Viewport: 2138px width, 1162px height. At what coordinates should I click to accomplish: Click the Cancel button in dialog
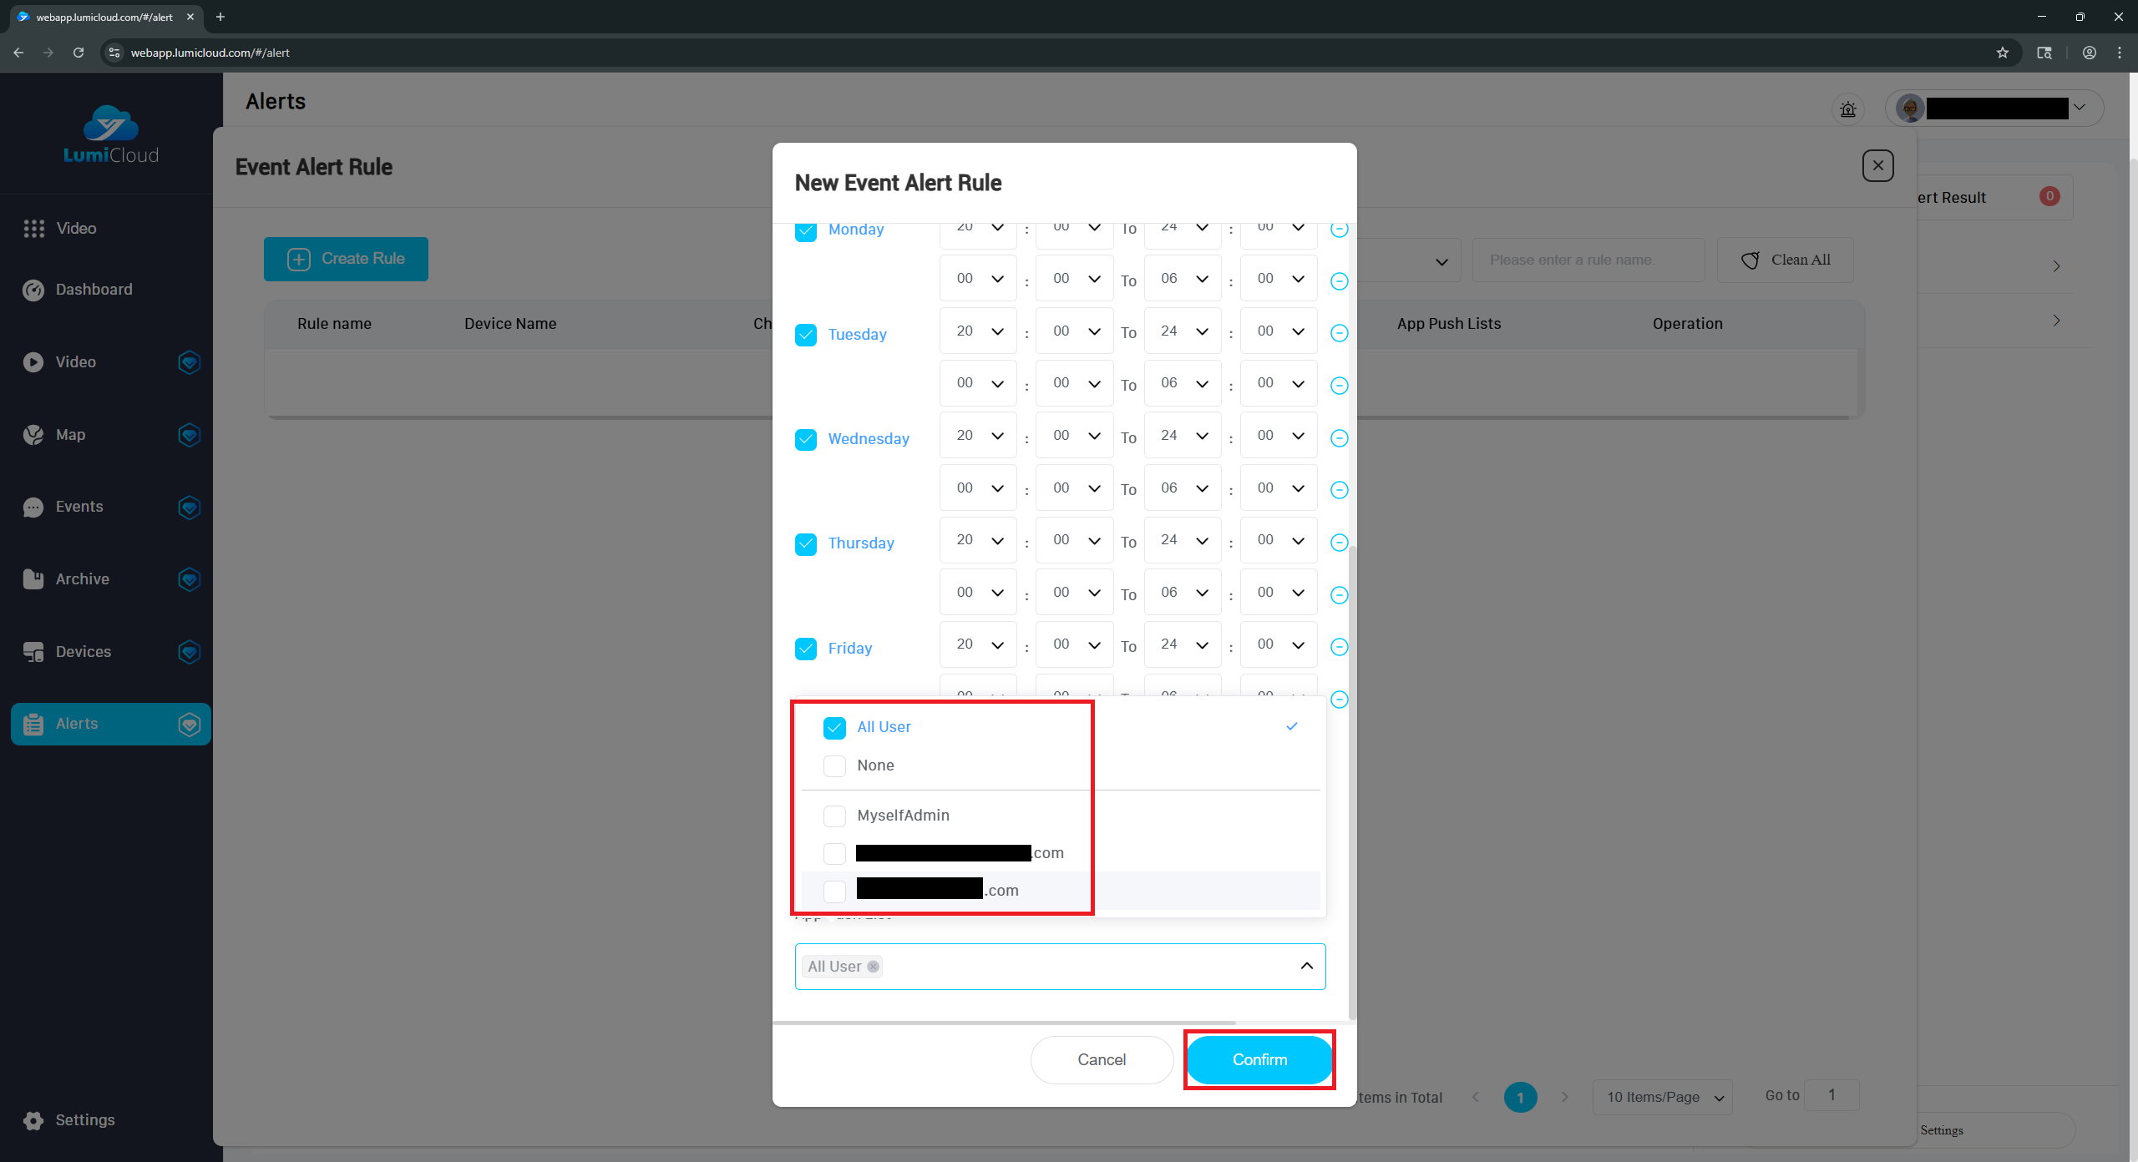tap(1102, 1059)
